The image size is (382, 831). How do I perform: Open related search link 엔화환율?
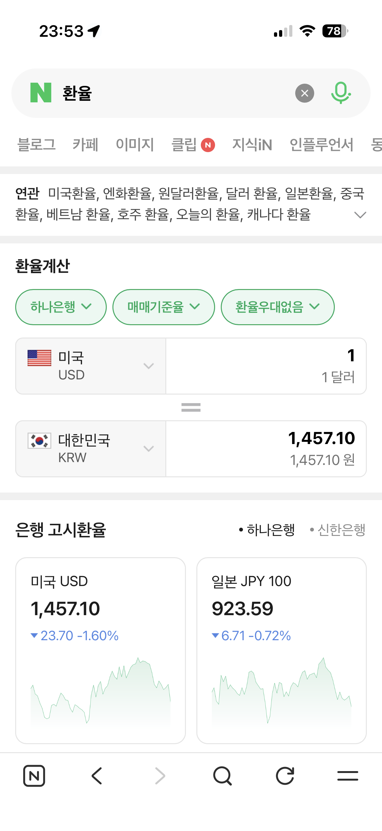[x=127, y=194]
